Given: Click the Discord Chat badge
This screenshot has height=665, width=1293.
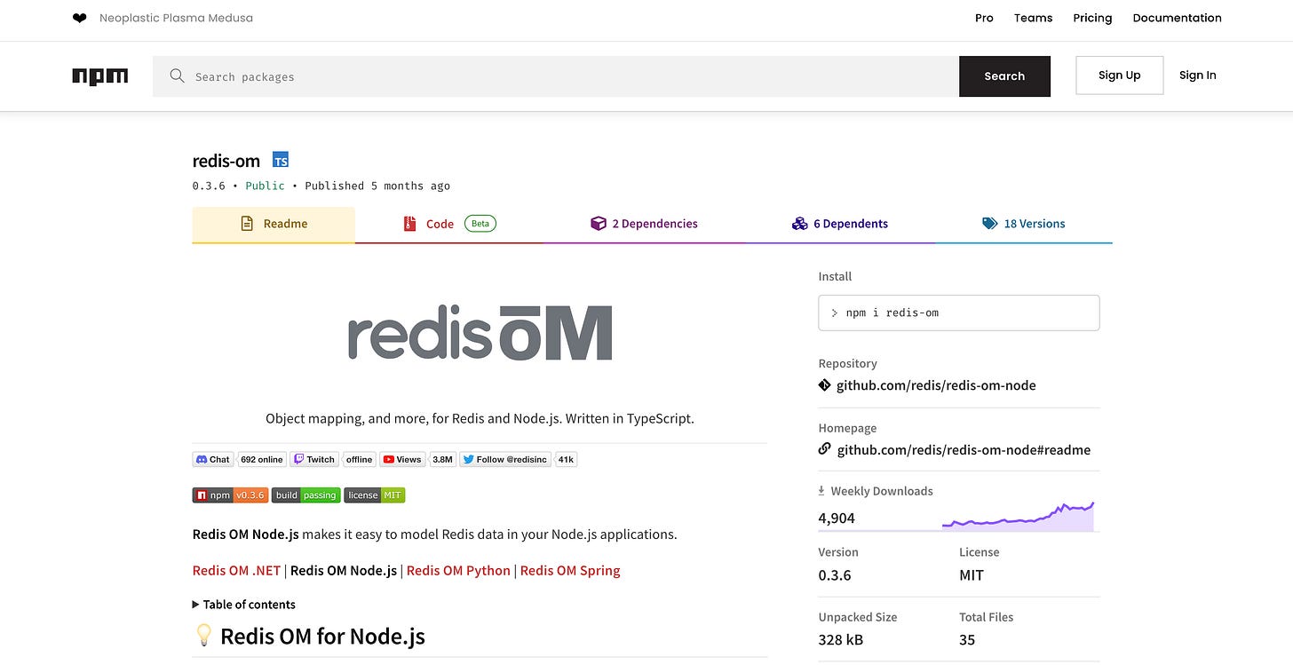Looking at the screenshot, I should click(213, 459).
